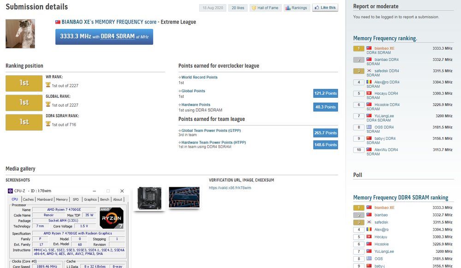Click the Greece flag beside OGS DDR4

(x=369, y=127)
